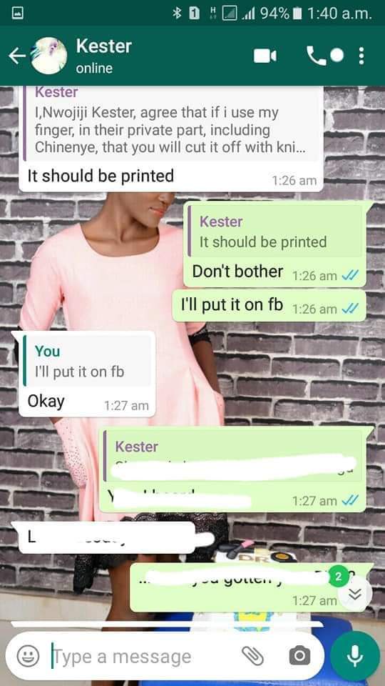Focus the Type a message field

point(144,656)
